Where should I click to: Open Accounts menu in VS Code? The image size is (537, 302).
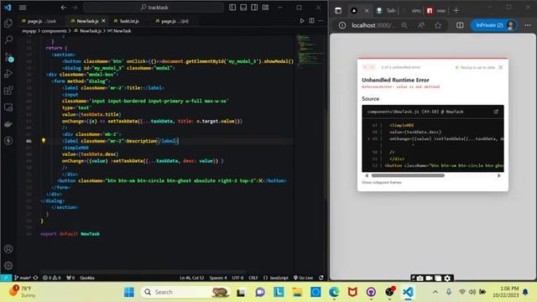coord(8,249)
